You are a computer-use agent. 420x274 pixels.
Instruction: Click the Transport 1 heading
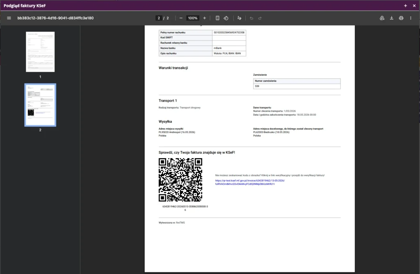click(168, 101)
